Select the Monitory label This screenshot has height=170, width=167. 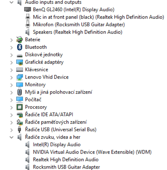tap(35, 85)
